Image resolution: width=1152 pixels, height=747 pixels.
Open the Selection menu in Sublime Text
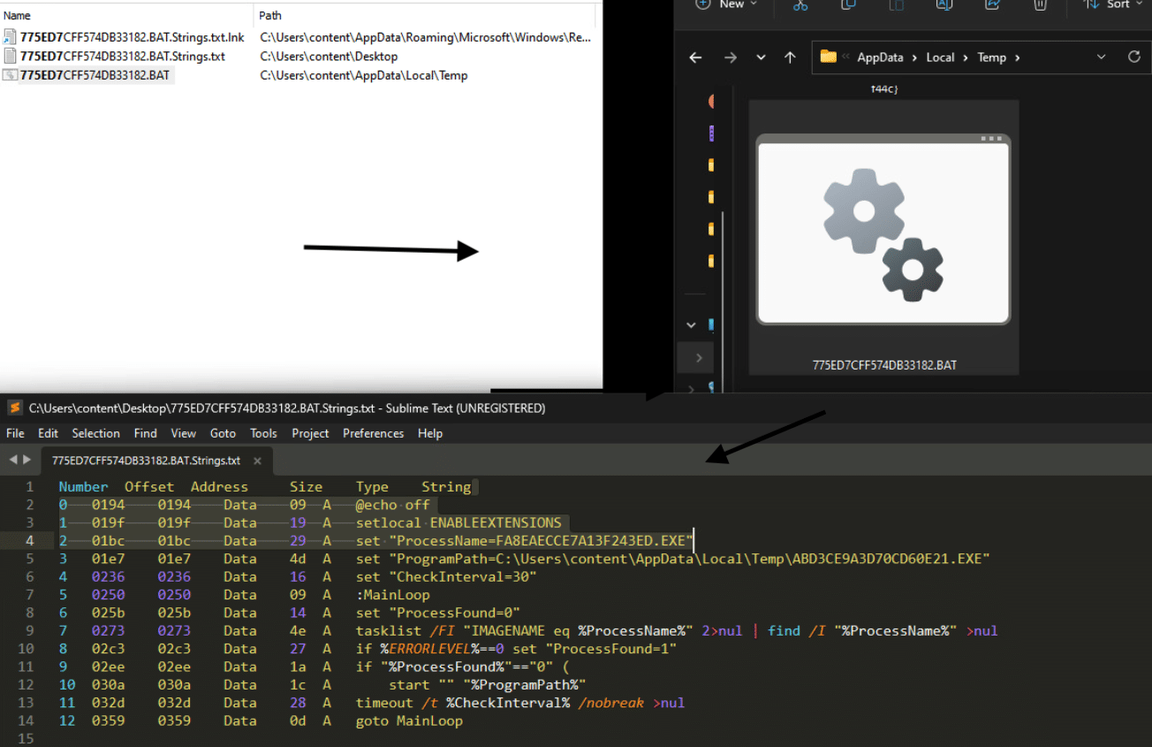point(95,433)
